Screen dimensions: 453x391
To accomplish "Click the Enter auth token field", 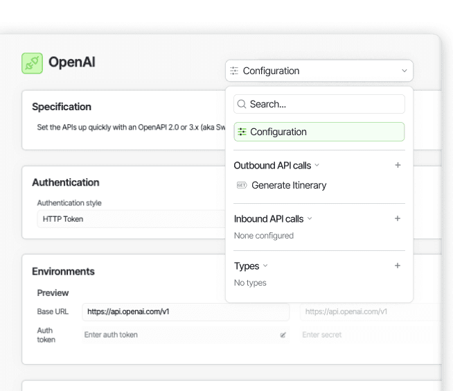I will (x=186, y=335).
